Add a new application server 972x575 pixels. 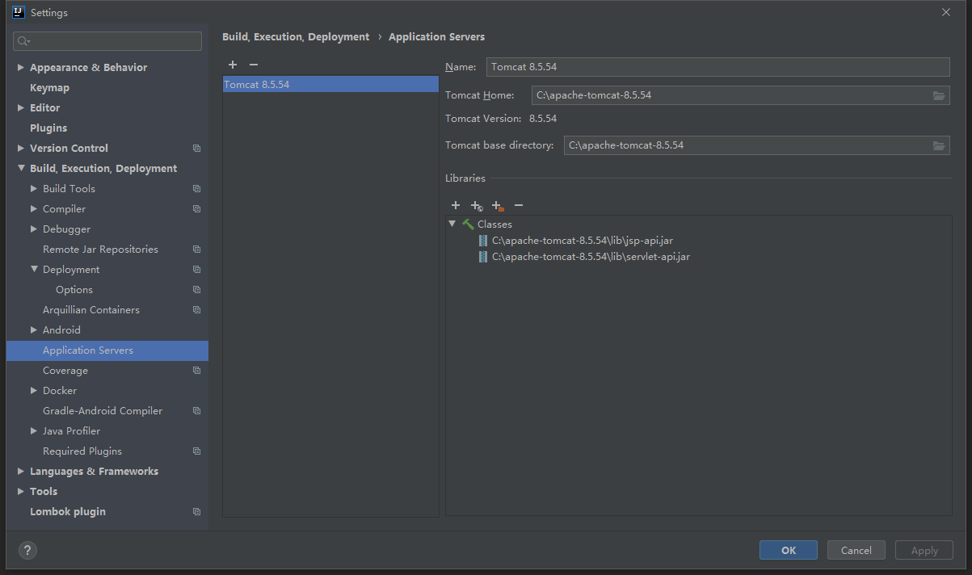(x=233, y=65)
